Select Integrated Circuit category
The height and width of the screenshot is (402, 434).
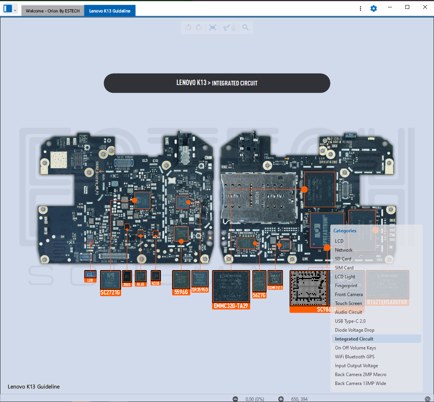(x=376, y=339)
